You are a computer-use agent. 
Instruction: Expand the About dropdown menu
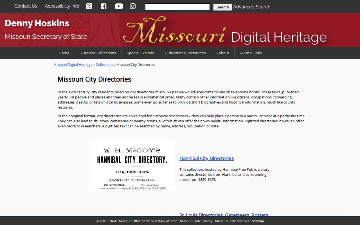[223, 53]
